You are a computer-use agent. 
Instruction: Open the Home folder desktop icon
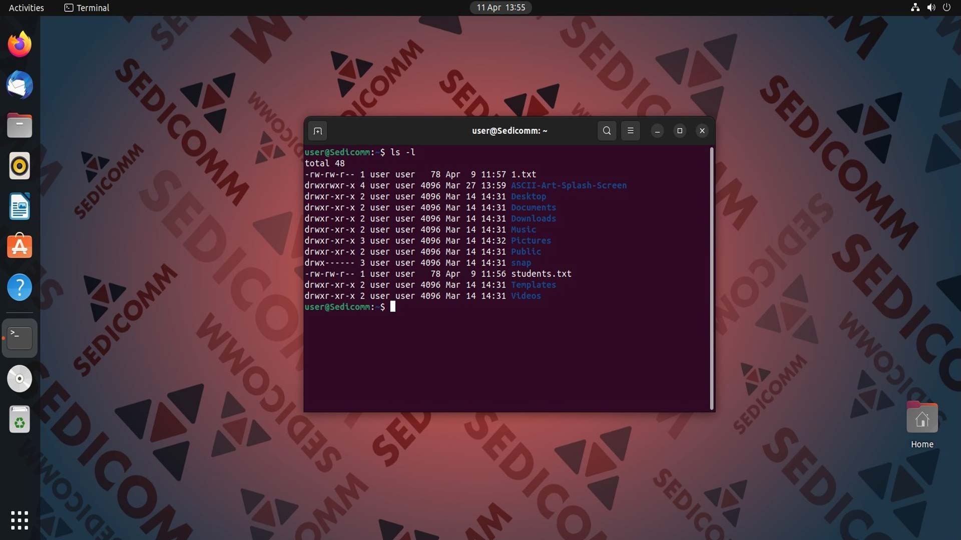point(922,425)
